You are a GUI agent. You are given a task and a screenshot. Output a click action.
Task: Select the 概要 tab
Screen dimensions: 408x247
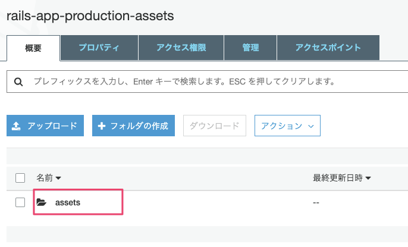coord(33,48)
